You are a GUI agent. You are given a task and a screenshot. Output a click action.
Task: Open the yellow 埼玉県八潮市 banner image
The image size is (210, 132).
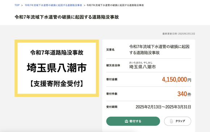pos(56,68)
